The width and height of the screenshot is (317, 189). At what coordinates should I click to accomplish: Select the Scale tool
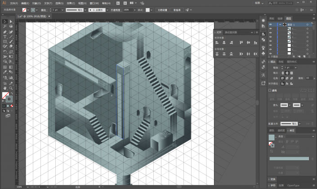click(x=11, y=52)
